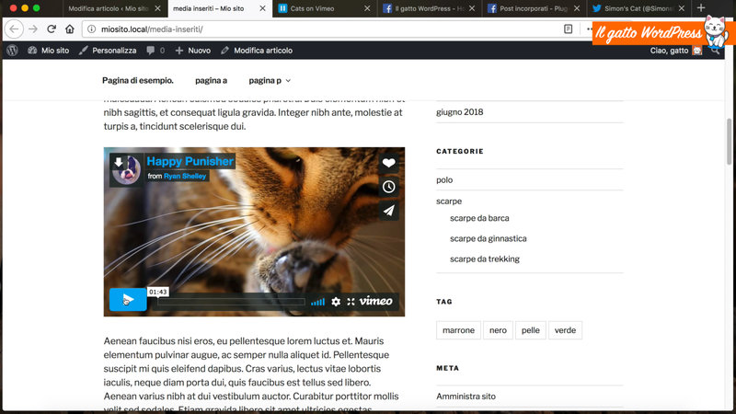
Task: Open the WordPress logo menu
Action: 12,51
